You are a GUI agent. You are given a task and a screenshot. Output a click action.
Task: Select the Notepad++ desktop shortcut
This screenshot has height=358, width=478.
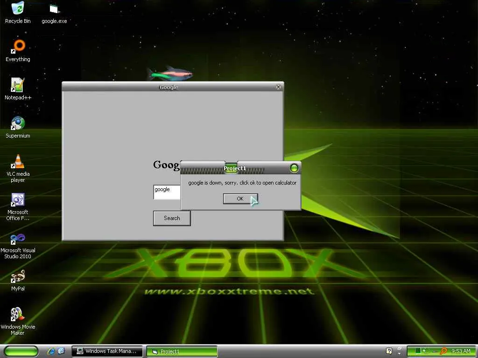18,89
